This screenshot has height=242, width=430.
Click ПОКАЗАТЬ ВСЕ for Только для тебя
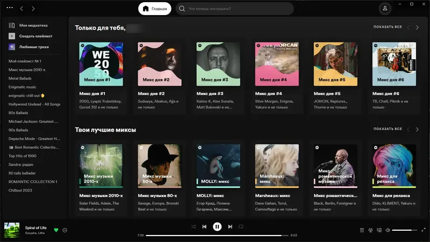pos(388,27)
